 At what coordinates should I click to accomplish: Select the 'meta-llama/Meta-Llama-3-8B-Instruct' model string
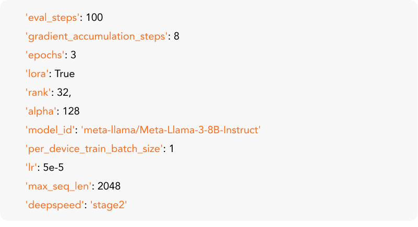coord(171,130)
